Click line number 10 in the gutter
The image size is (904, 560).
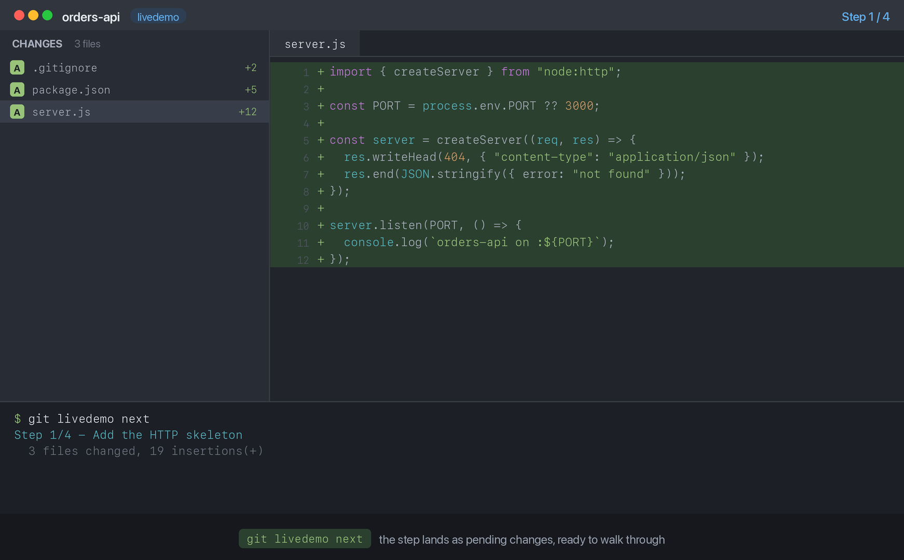tap(303, 226)
